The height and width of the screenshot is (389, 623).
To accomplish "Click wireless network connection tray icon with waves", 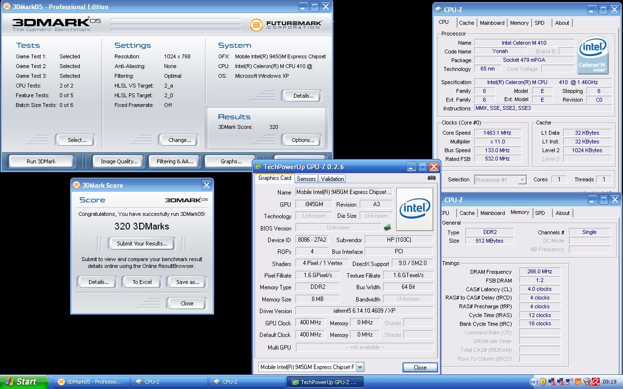I will [x=569, y=382].
